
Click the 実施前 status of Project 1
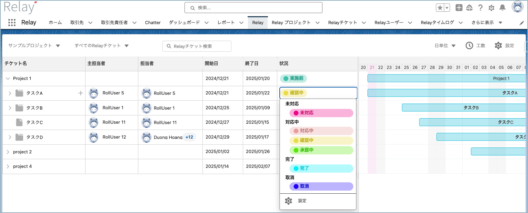pyautogui.click(x=293, y=79)
